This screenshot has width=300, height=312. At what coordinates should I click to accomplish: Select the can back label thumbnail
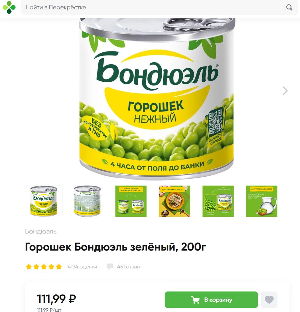pos(87,201)
